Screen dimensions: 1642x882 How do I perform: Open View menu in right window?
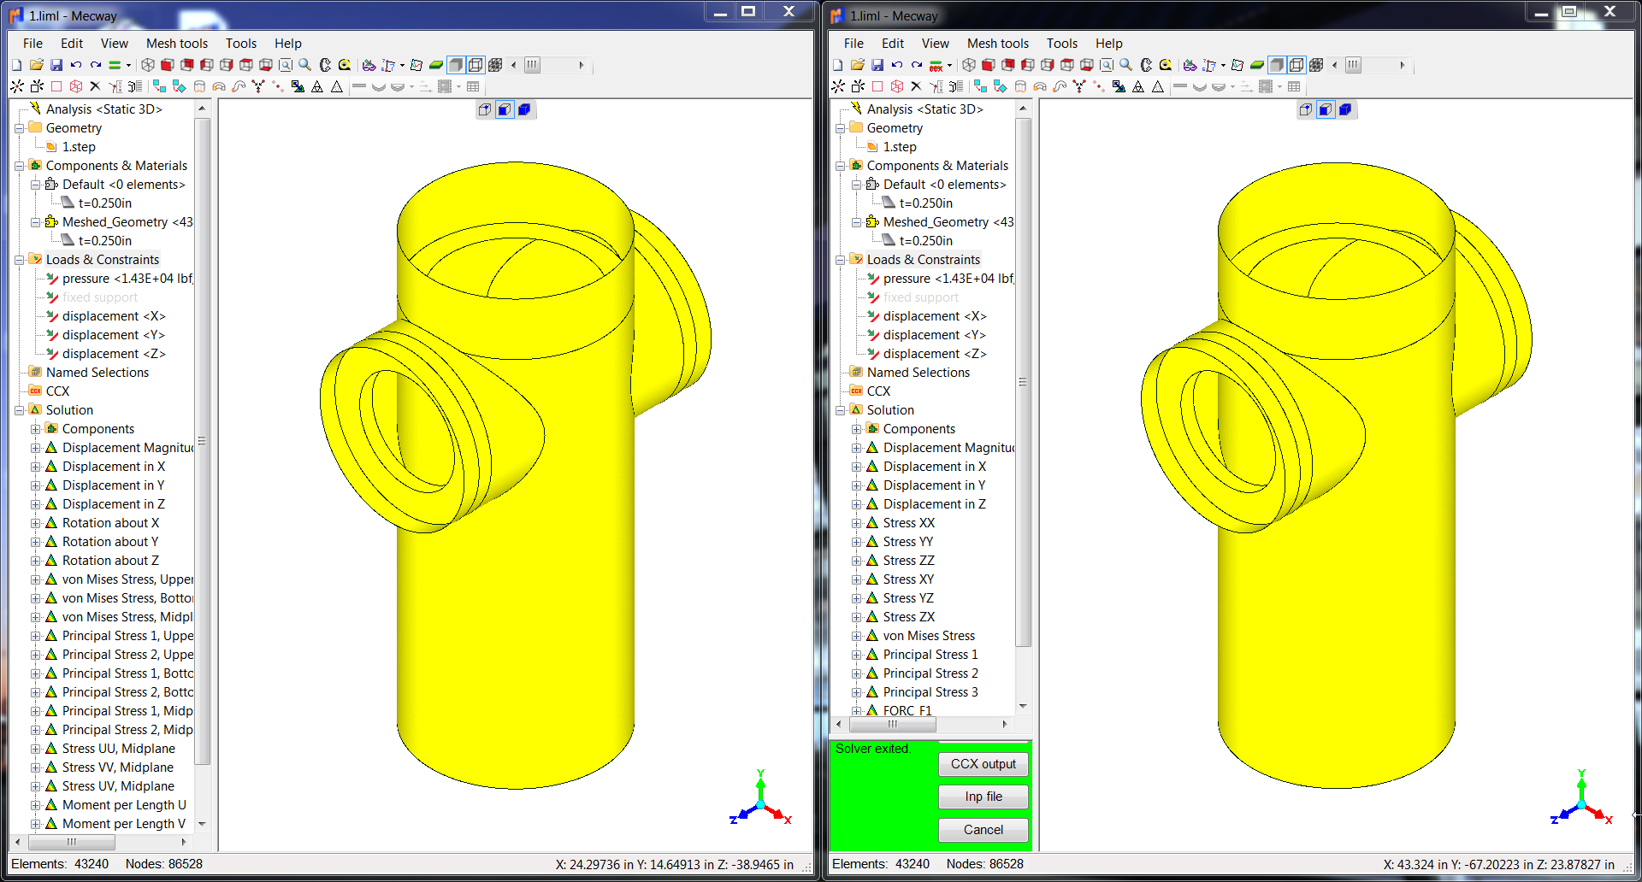(x=935, y=44)
